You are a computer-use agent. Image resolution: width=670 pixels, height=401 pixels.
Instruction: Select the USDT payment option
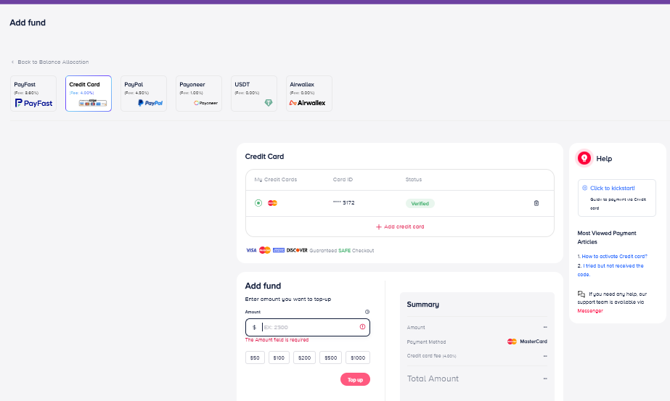(254, 94)
